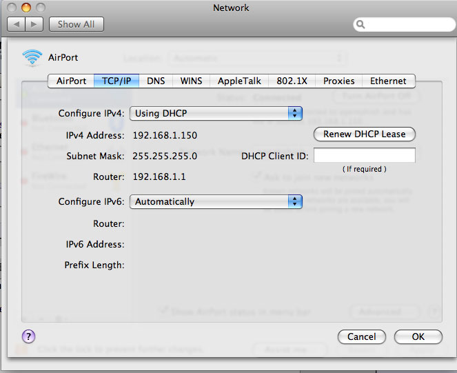The image size is (457, 373).
Task: Click the DHCP Client ID field
Action: tap(365, 155)
